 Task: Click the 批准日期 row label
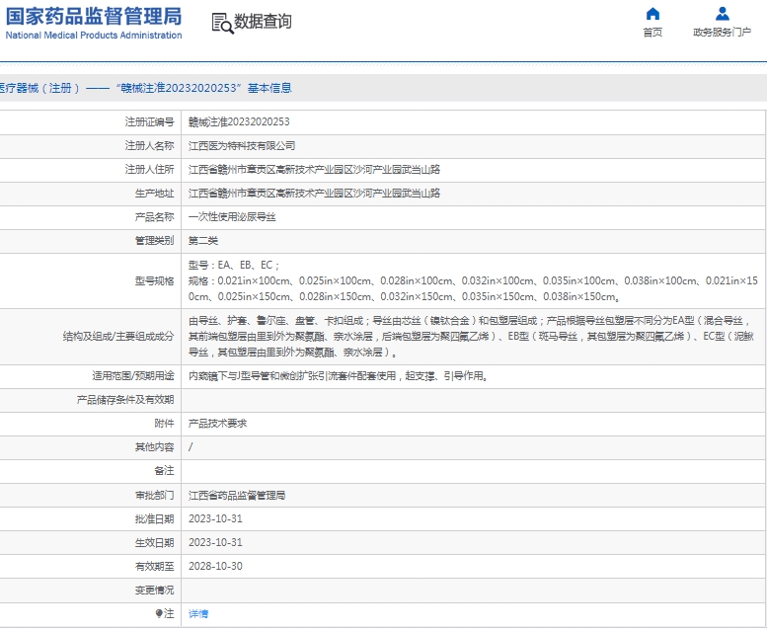click(154, 519)
